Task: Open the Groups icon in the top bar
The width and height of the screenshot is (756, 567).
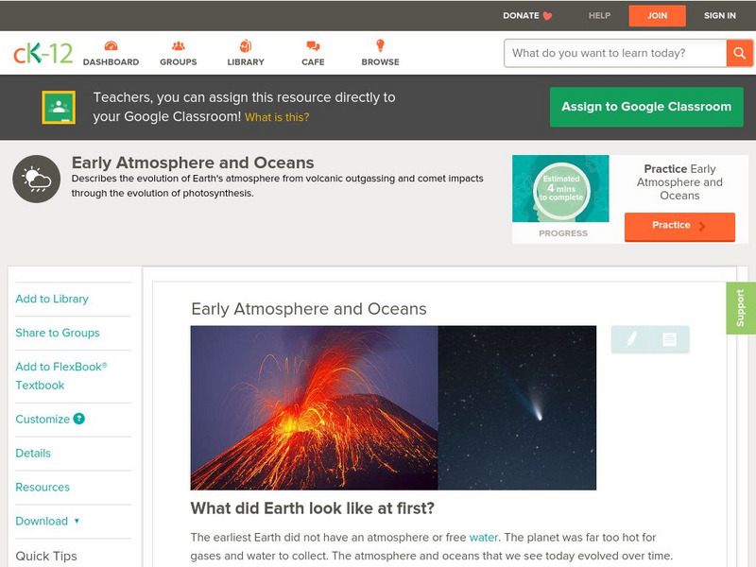Action: click(x=179, y=44)
